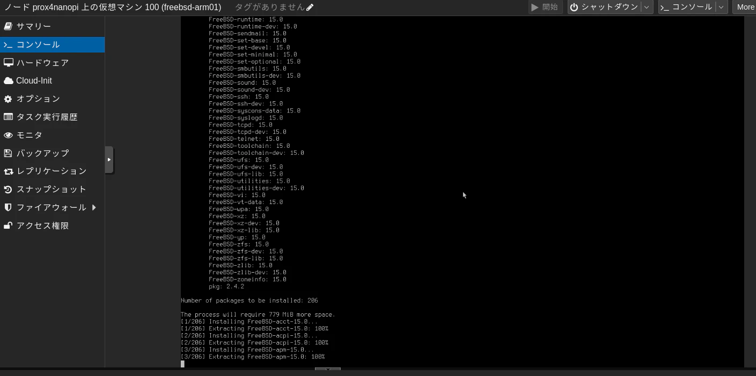
Task: Open the Shutdown dropdown arrow
Action: (647, 7)
